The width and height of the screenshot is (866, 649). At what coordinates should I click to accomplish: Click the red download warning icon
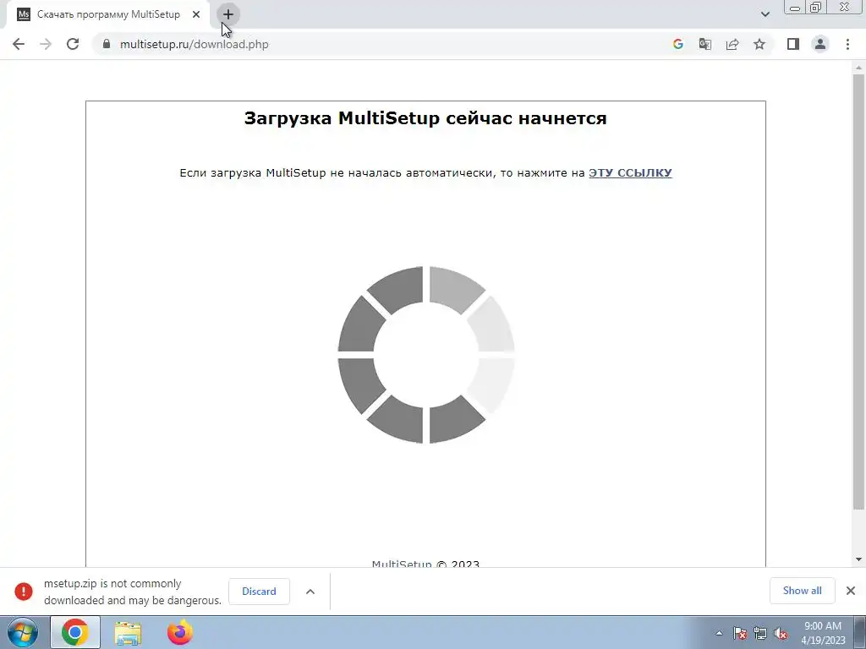[24, 591]
